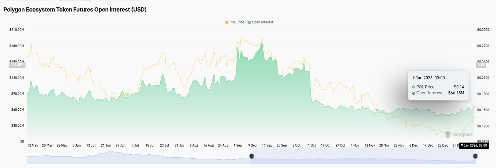Click the grey 144.38M crosshair label
This screenshot has height=168, width=496.
(x=17, y=65)
